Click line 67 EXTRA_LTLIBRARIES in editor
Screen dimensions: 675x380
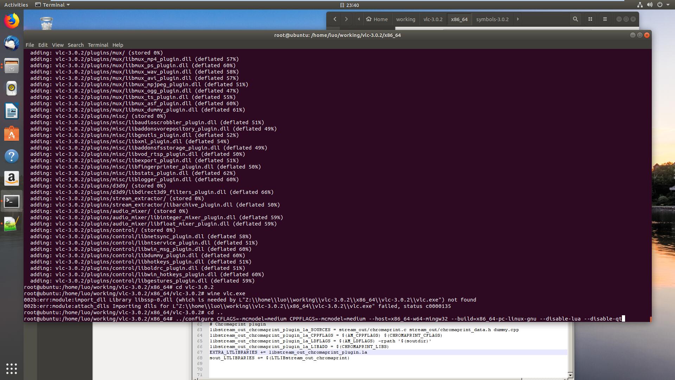pyautogui.click(x=288, y=352)
